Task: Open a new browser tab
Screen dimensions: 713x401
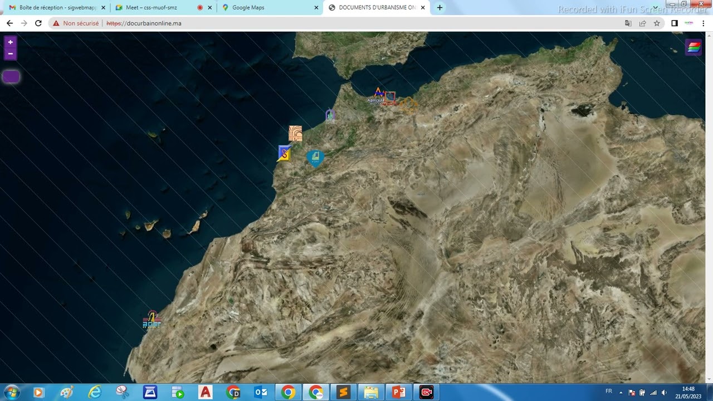Action: pos(439,8)
